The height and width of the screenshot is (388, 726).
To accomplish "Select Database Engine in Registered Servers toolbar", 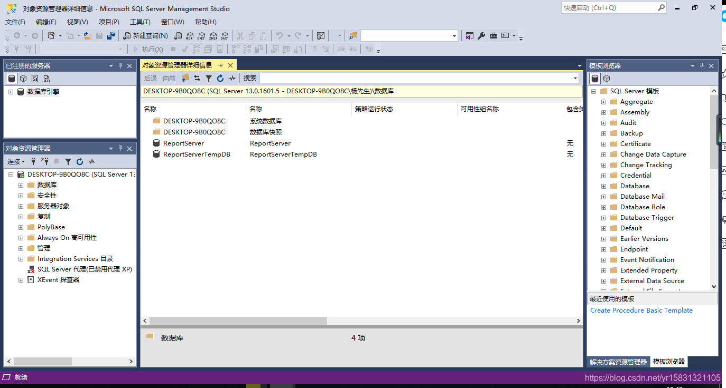I will click(12, 79).
